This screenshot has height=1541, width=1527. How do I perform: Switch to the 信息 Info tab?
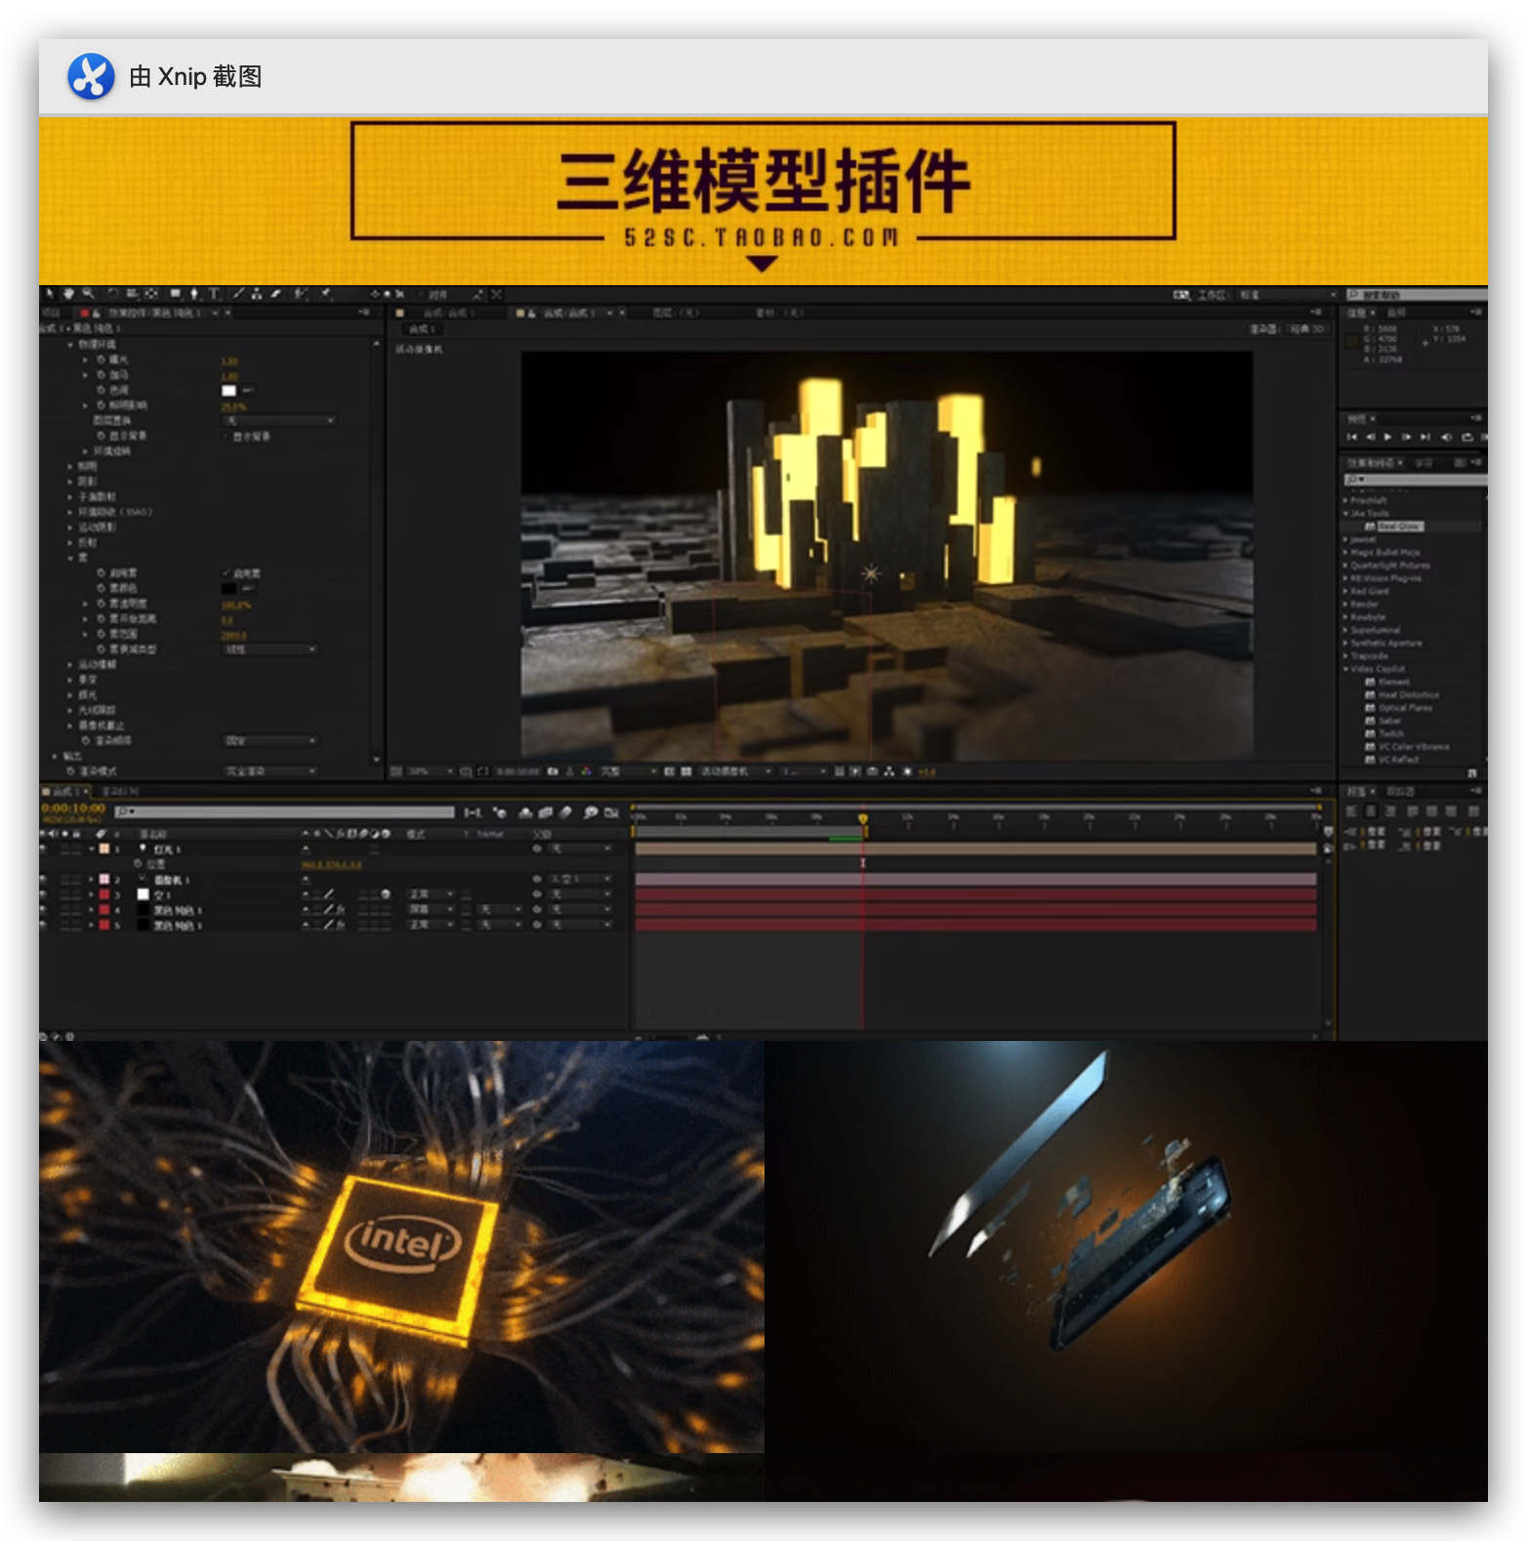tap(1356, 312)
